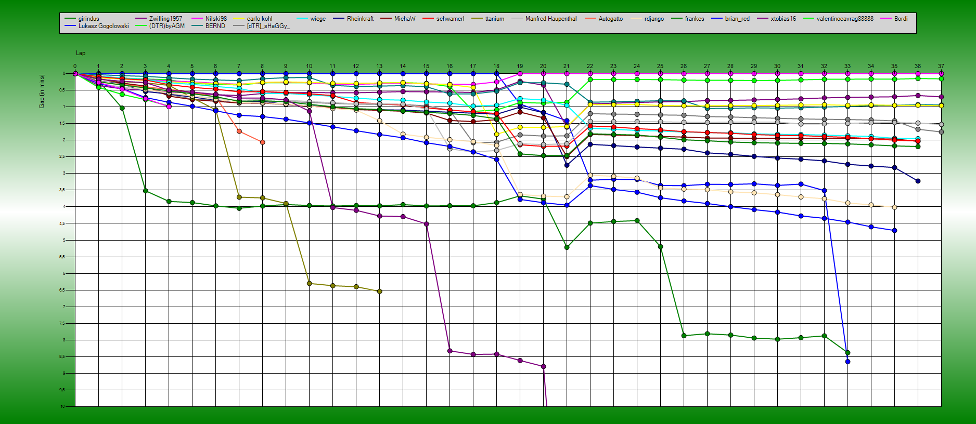Click lap number 13 on the axis
The height and width of the screenshot is (424, 976).
(x=379, y=66)
